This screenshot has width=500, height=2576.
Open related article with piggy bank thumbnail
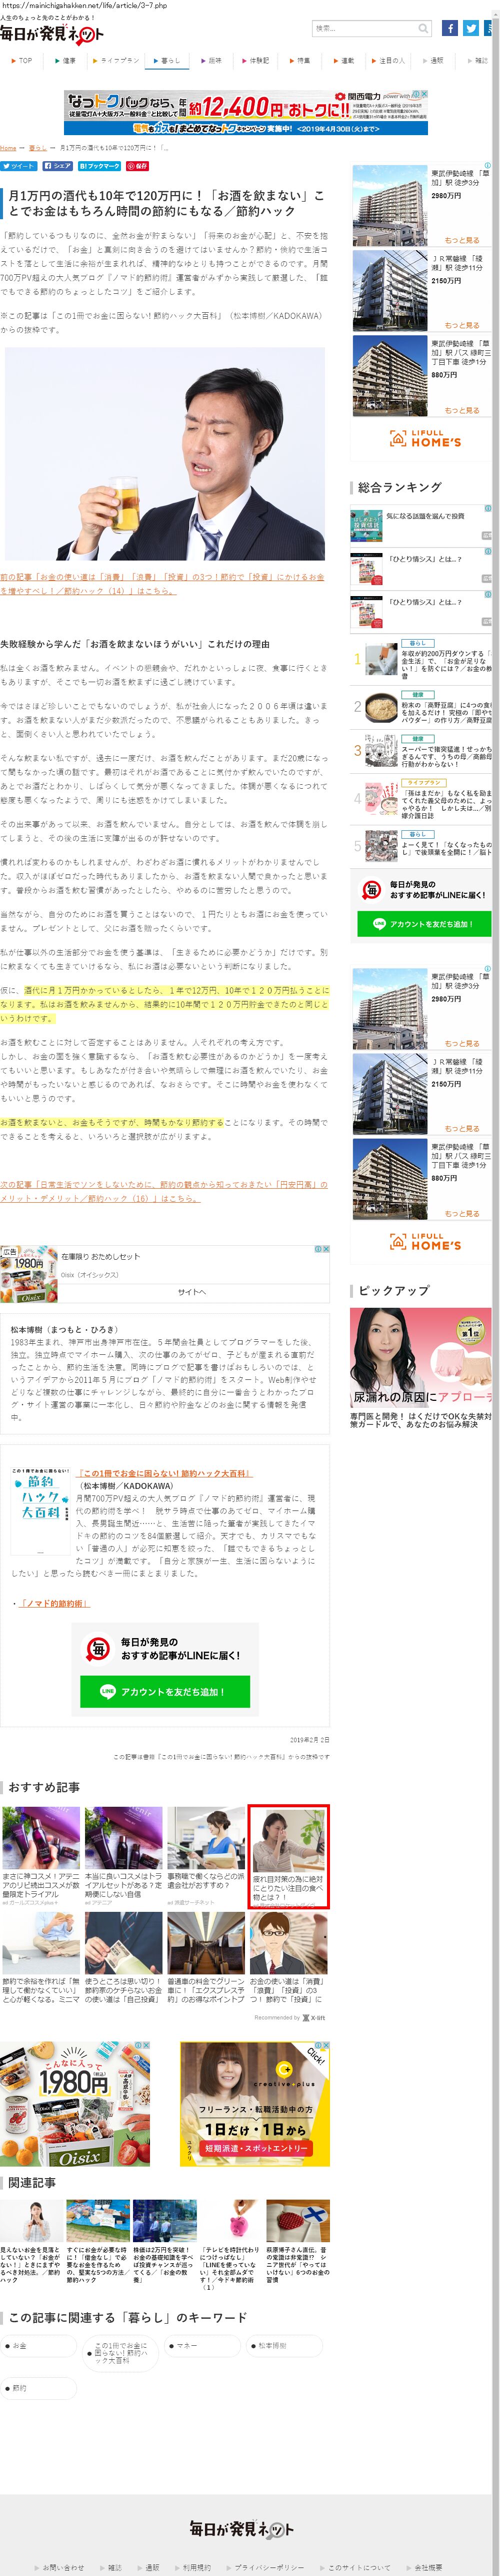230,2220
